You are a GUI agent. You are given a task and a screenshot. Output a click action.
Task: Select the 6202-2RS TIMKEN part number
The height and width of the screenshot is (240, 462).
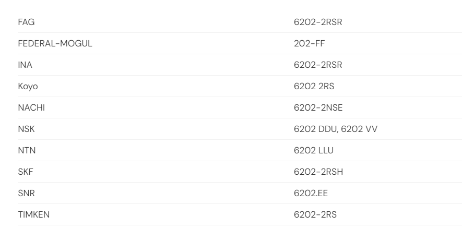(x=315, y=214)
